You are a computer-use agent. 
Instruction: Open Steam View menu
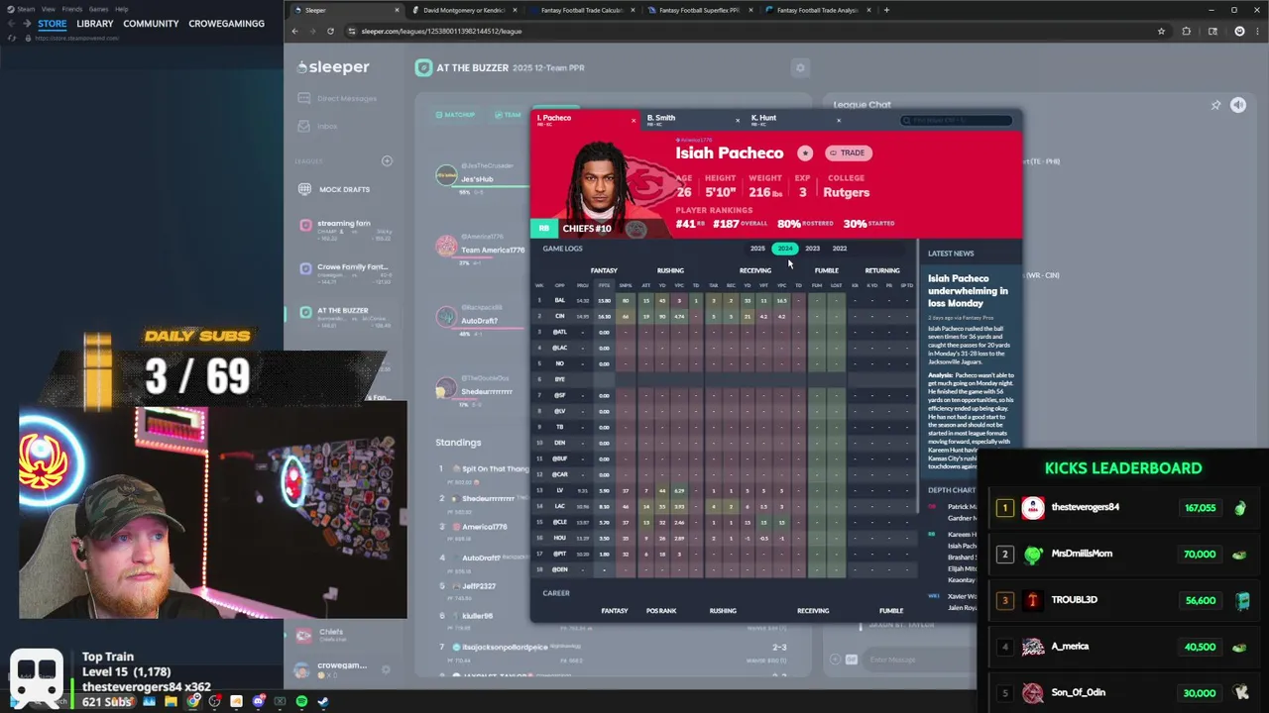tap(48, 9)
